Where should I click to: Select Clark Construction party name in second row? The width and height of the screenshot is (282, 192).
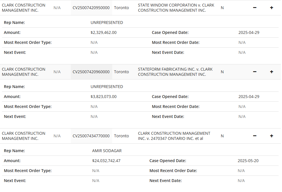pyautogui.click(x=23, y=72)
